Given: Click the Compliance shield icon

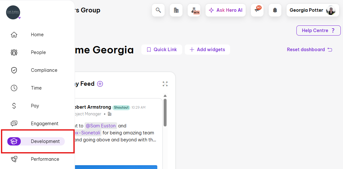Looking at the screenshot, I should 14,70.
